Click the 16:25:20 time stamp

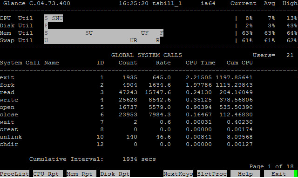134,3
